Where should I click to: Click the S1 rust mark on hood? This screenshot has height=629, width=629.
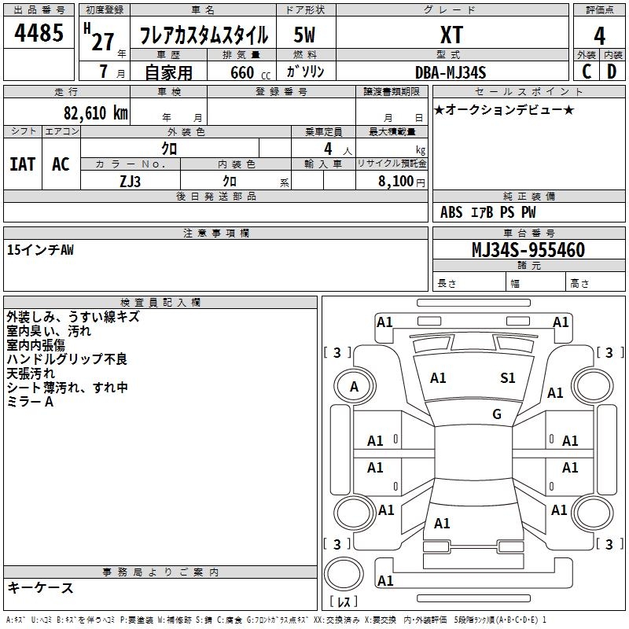click(x=507, y=377)
